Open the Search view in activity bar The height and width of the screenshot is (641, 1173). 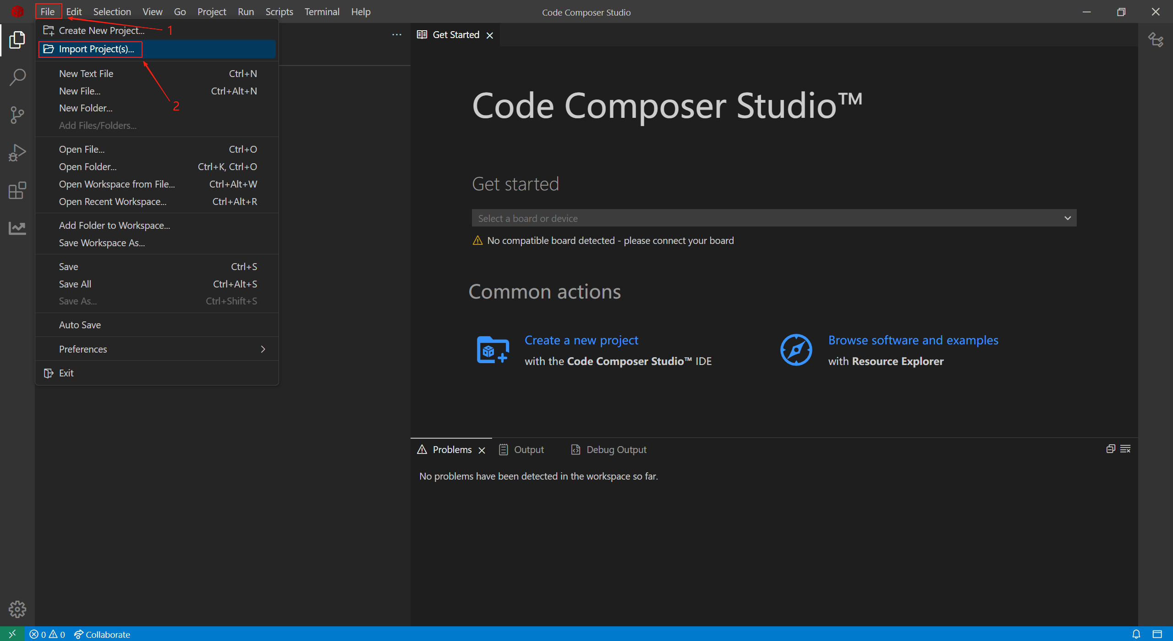tap(17, 77)
